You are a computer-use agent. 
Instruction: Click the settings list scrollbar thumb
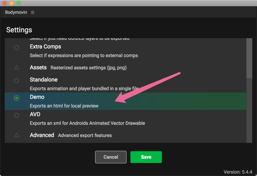pyautogui.click(x=249, y=58)
